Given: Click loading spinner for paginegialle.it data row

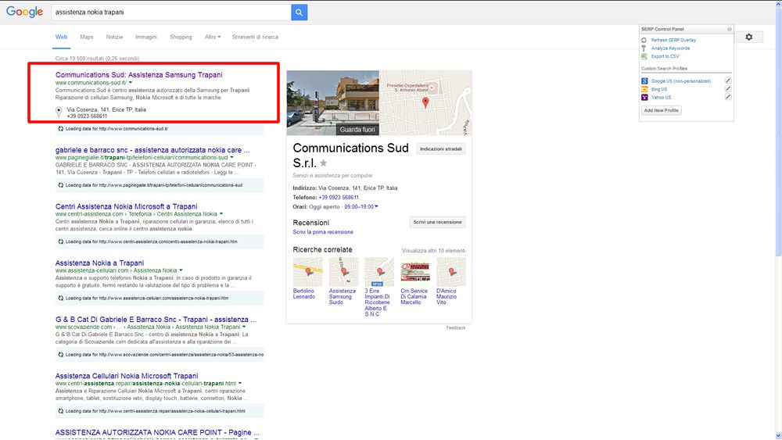Looking at the screenshot, I should (x=61, y=185).
